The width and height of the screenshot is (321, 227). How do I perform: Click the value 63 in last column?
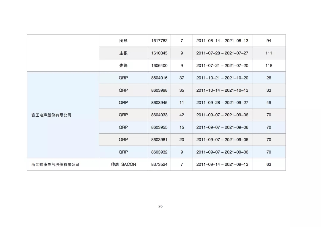pos(269,164)
